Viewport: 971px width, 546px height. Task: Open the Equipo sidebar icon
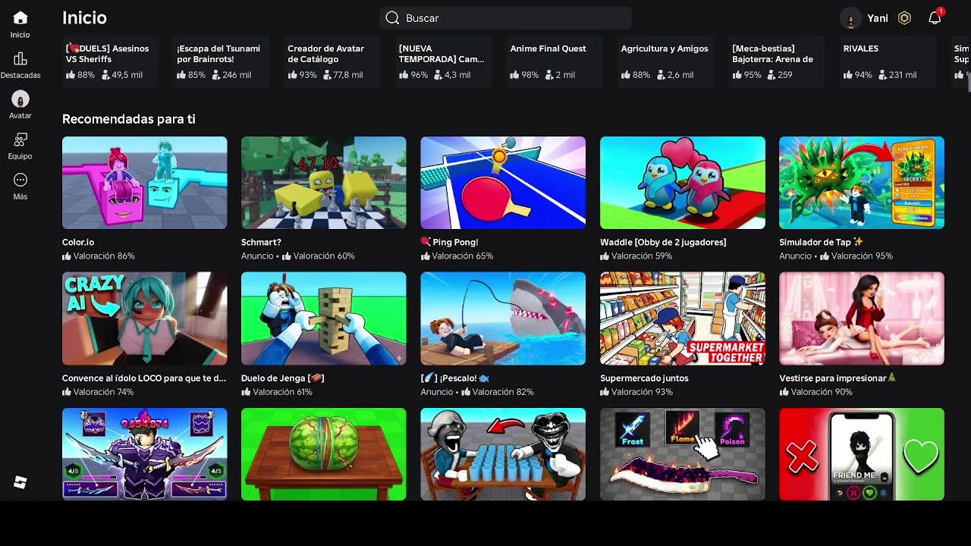click(x=20, y=140)
